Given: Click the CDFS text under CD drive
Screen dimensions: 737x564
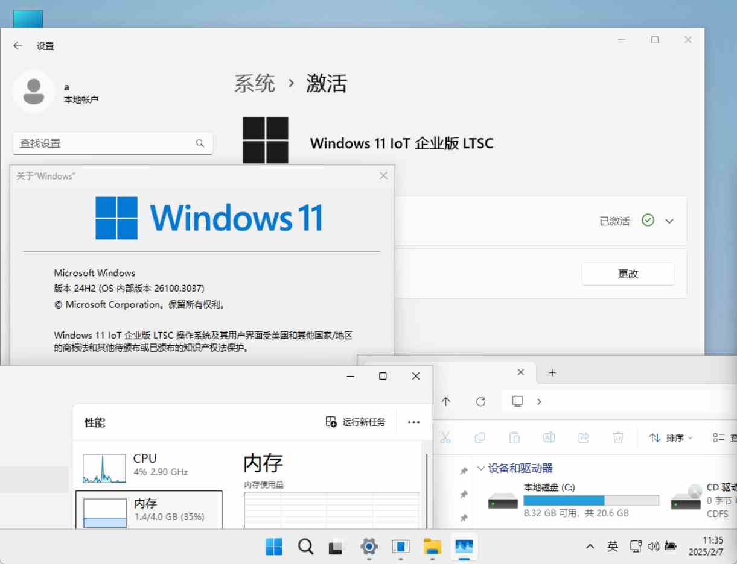Looking at the screenshot, I should pyautogui.click(x=718, y=514).
